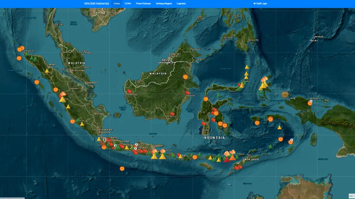Viewport: 355px width, 199px height.
Task: Click the earthquake marker south of Java
Action: pyautogui.click(x=122, y=169)
